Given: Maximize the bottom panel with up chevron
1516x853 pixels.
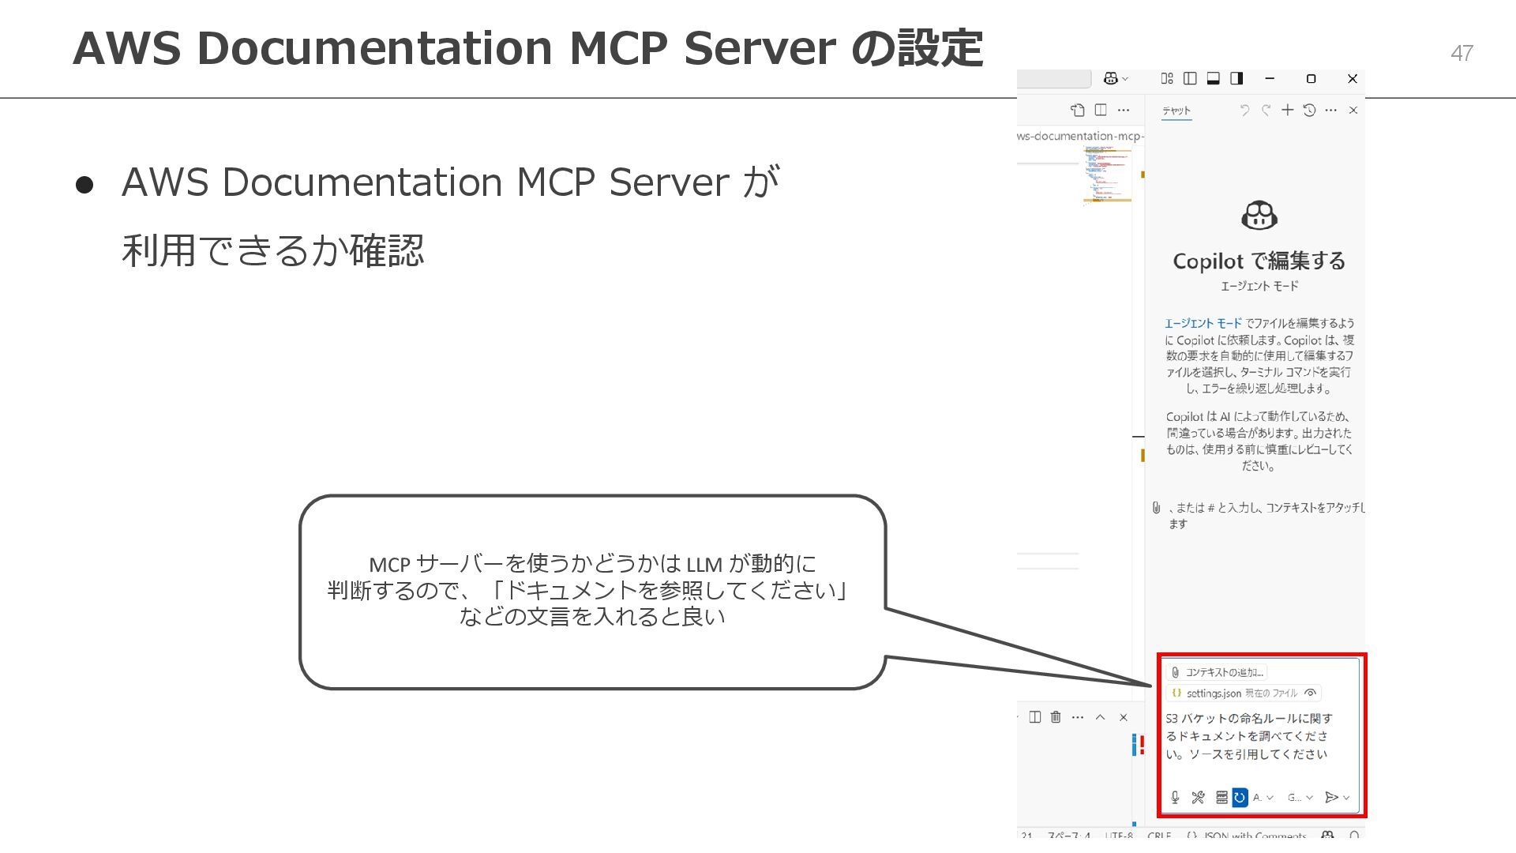Looking at the screenshot, I should [x=1100, y=717].
